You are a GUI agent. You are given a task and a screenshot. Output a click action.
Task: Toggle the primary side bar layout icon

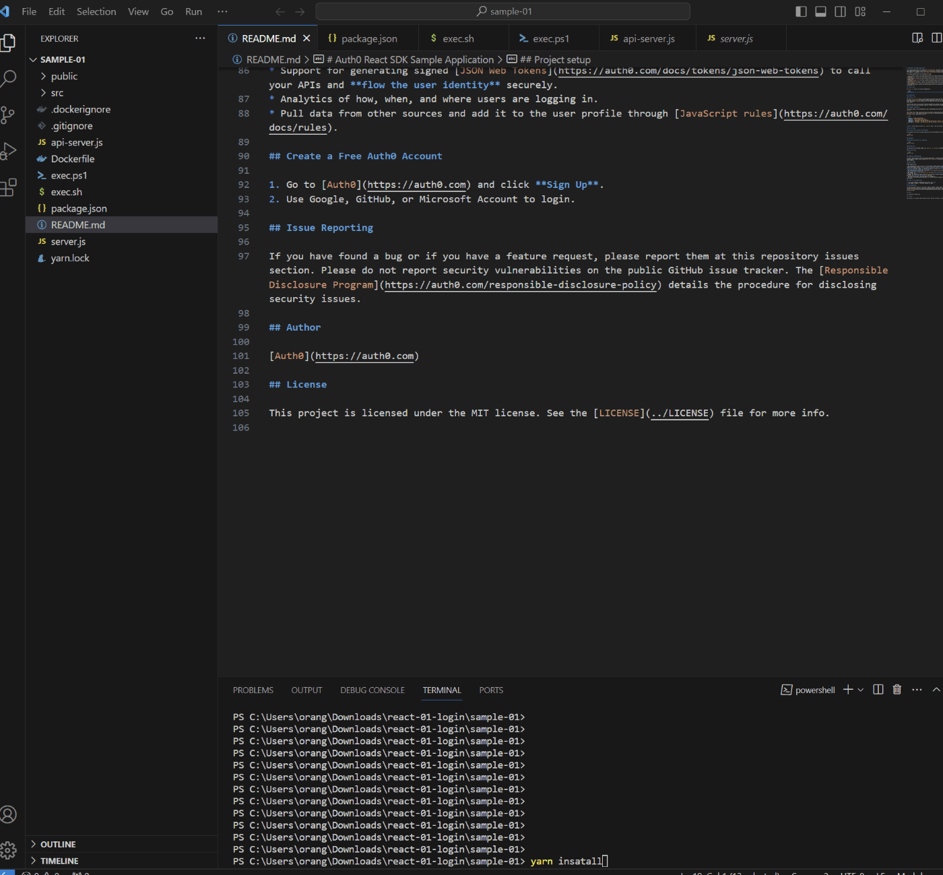[801, 11]
